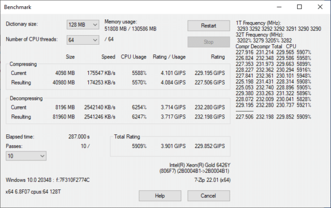Open the Number of CPU threads dropdown
The image size is (331, 208).
tap(83, 40)
